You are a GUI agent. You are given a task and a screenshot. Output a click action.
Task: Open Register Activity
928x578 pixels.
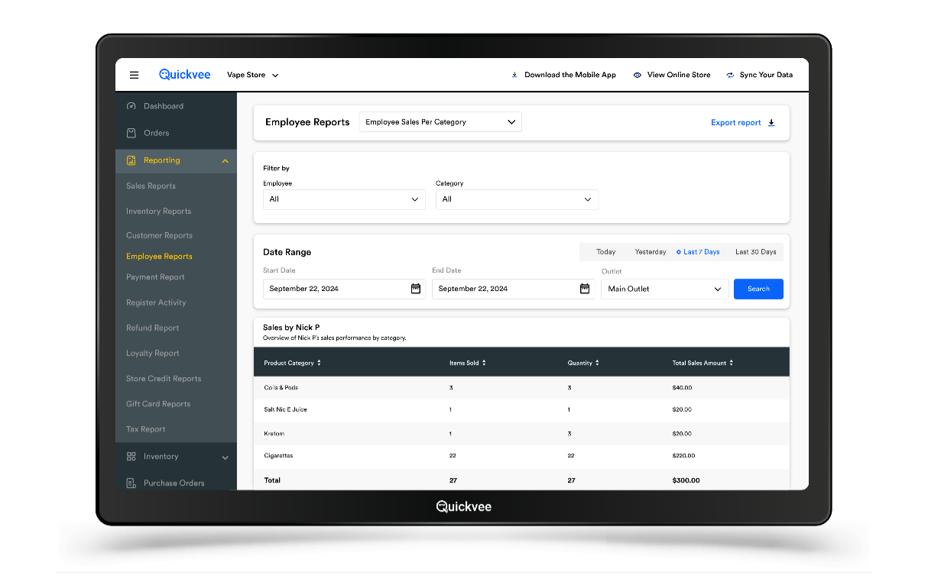(x=156, y=302)
